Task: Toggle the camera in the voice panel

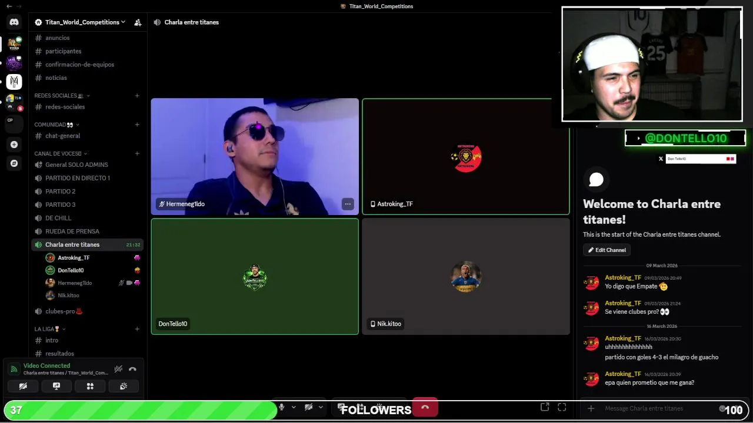Action: coord(23,386)
